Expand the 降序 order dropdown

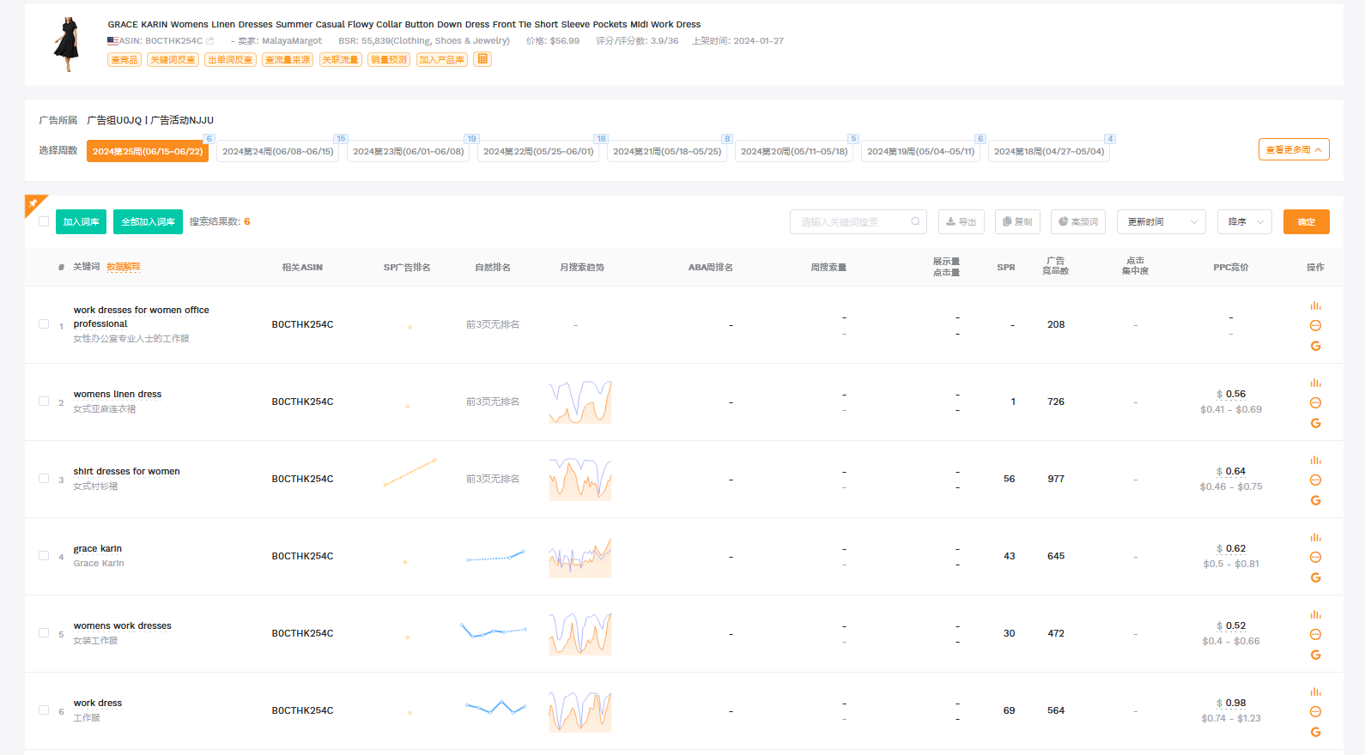(x=1244, y=222)
